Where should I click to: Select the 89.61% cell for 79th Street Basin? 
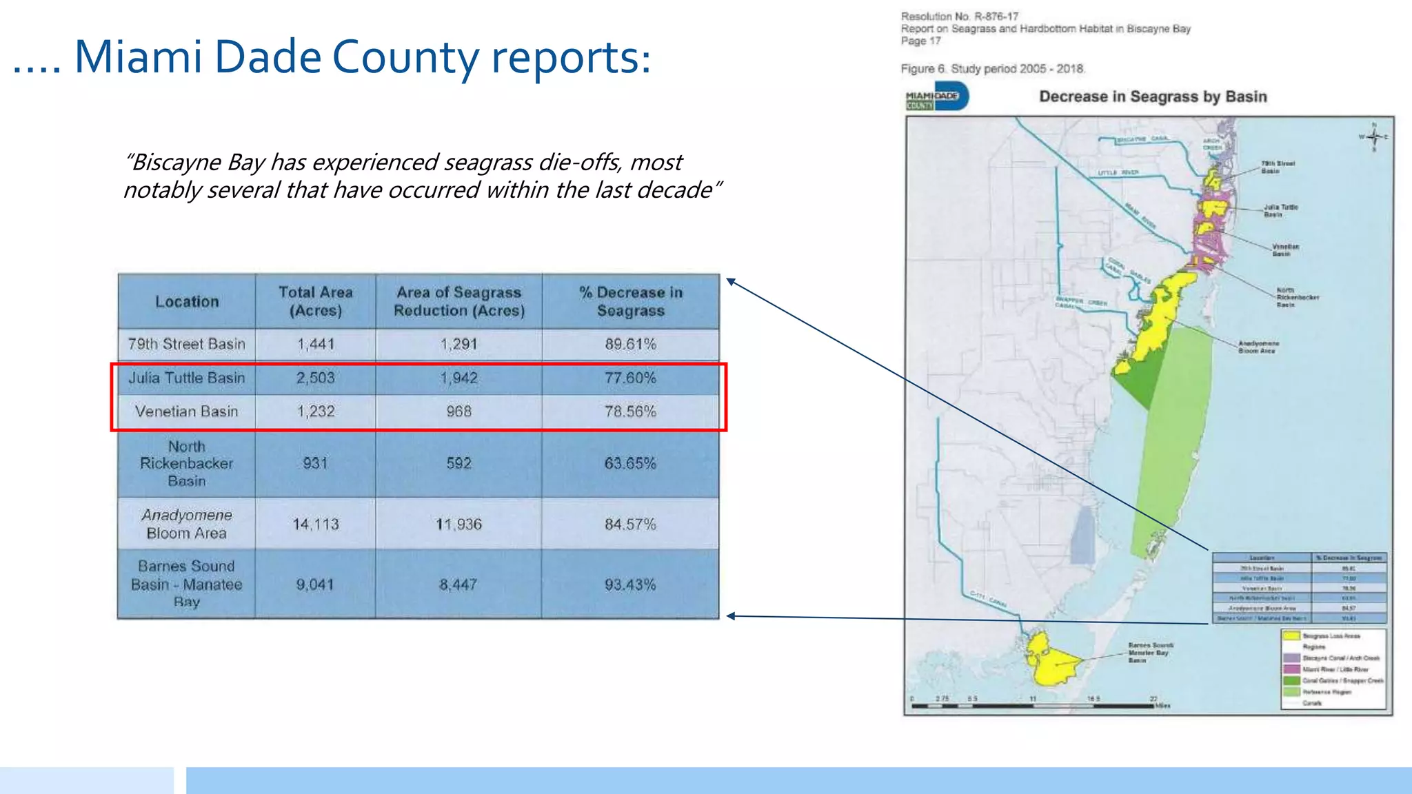631,344
